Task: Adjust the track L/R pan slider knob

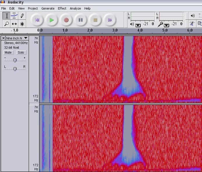Action: click(x=15, y=69)
